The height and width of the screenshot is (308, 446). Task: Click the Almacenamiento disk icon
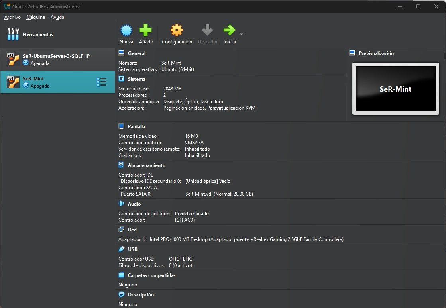click(x=121, y=165)
